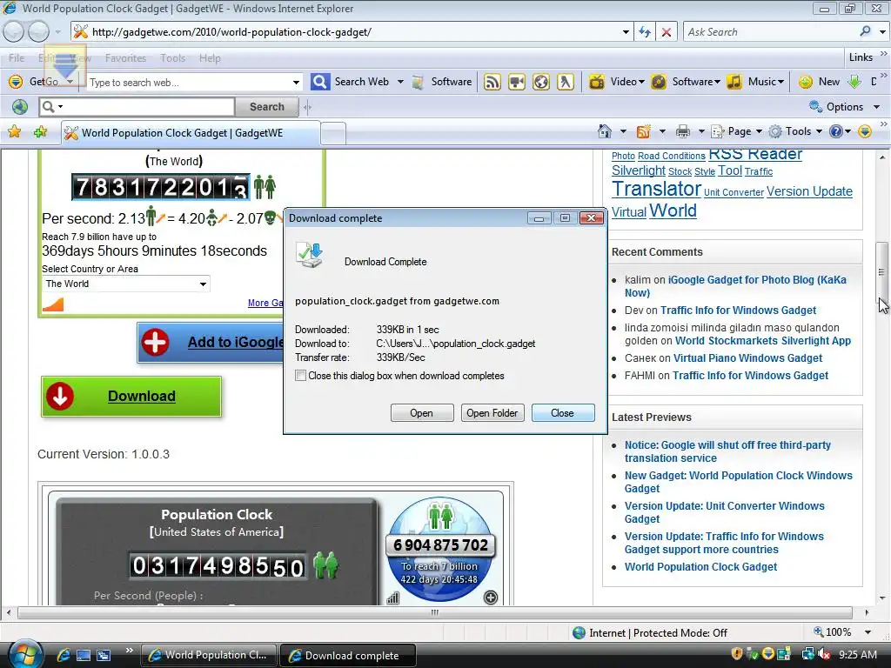The height and width of the screenshot is (668, 891).
Task: Open the Translator tag link
Action: click(656, 189)
